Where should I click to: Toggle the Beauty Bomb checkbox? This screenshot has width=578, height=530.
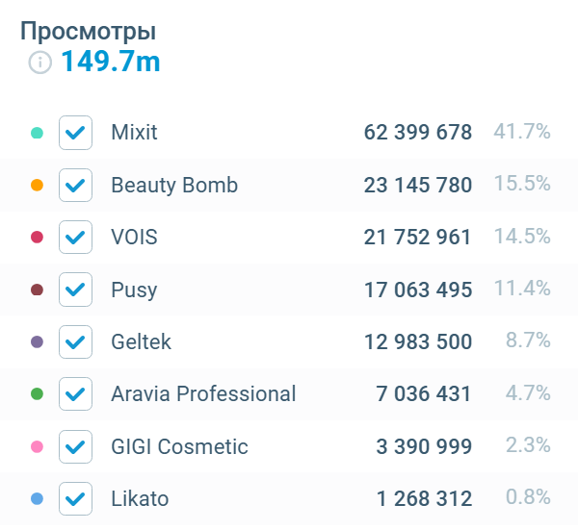click(x=75, y=185)
